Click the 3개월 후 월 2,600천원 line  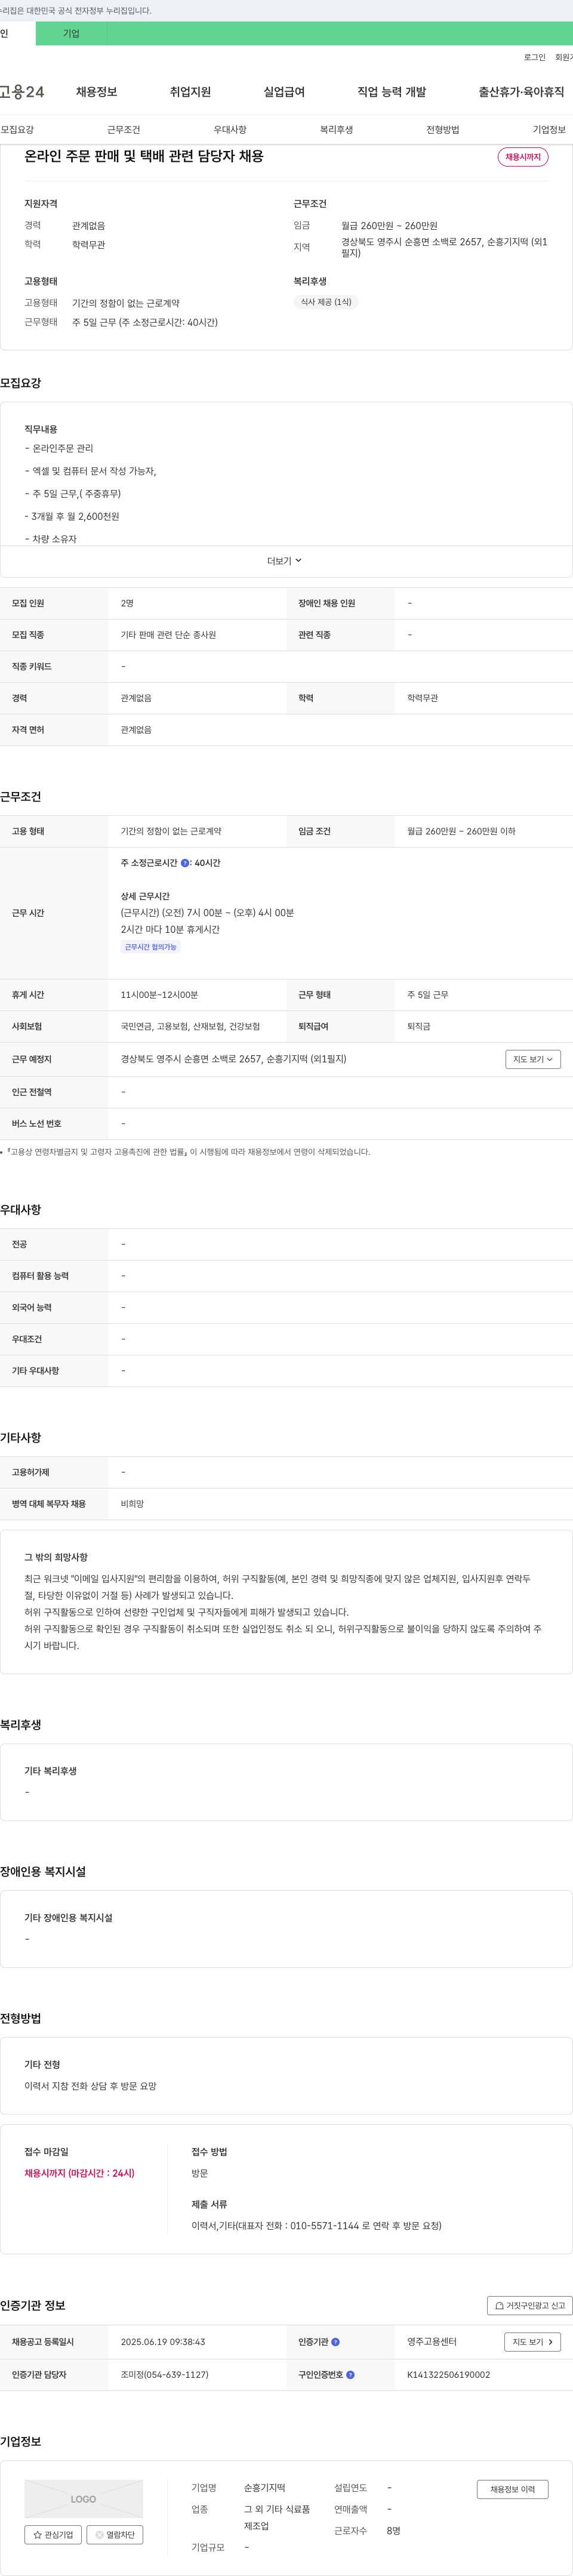click(72, 516)
